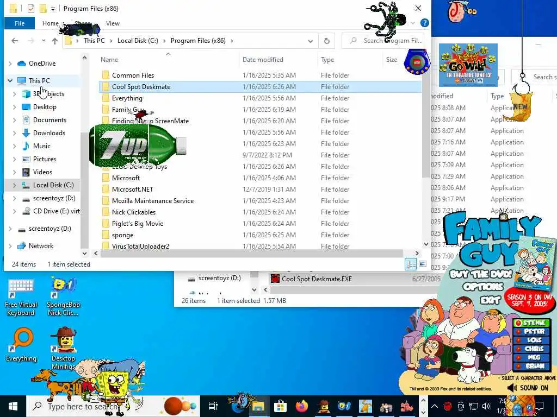Open the Free Virtual Keyboard desktop shortcut

[21, 298]
